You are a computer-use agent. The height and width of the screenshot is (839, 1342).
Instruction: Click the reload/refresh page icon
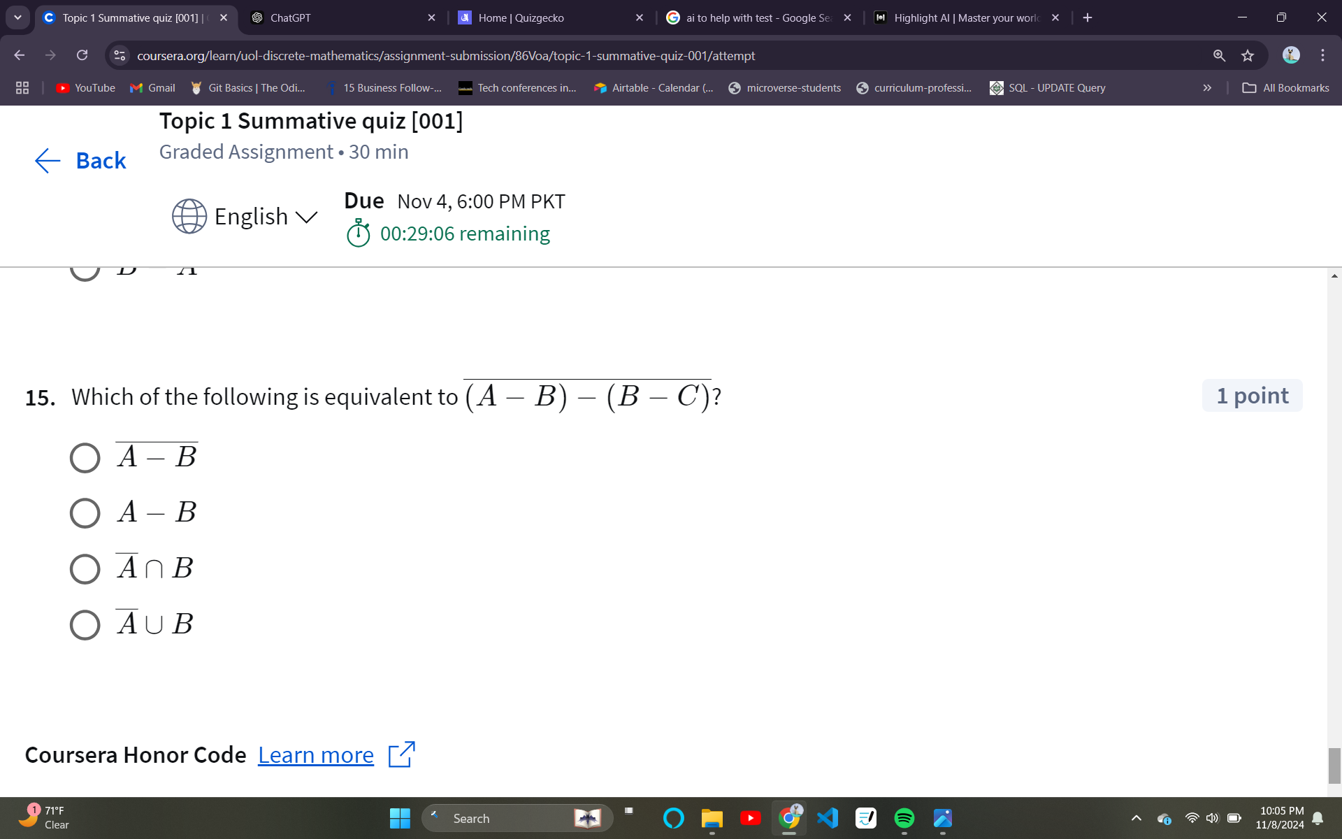pos(82,55)
